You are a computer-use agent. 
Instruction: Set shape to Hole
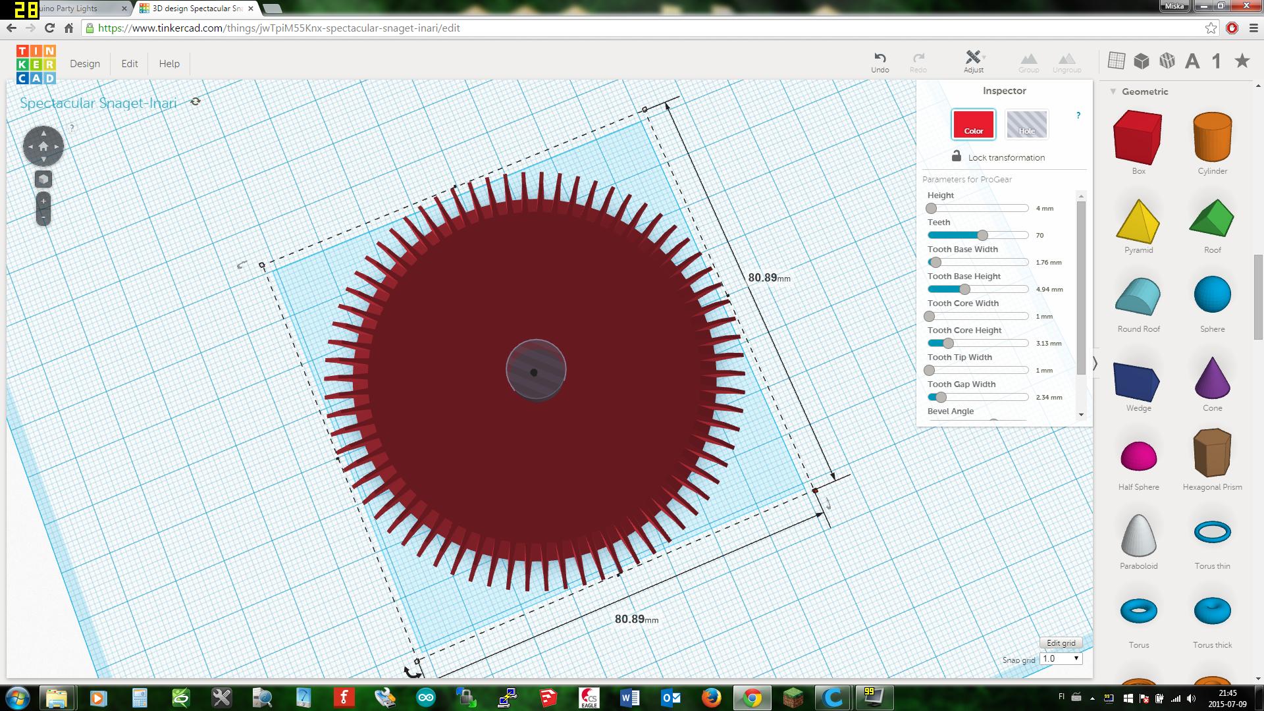click(1026, 124)
